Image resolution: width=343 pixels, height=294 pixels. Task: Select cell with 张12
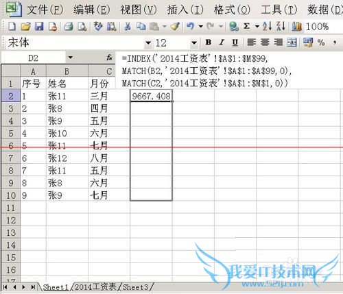point(67,158)
